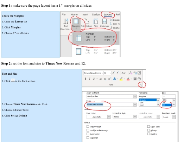The width and height of the screenshot is (190, 142).
Task: Click the Breaks option
Action: click(x=115, y=20)
